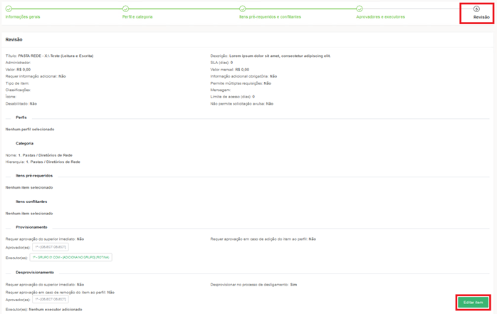
Task: Click the Aprovadores e executores checkmark icon
Action: coord(359,9)
